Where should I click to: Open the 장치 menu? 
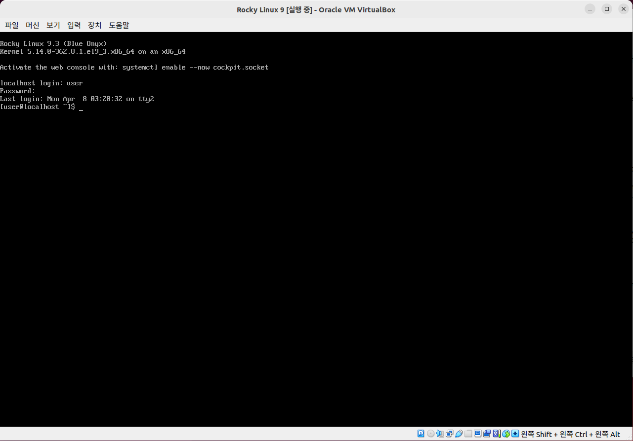click(95, 25)
